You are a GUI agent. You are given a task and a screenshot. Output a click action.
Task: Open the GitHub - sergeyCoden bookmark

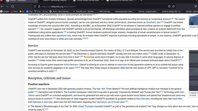click(146, 11)
